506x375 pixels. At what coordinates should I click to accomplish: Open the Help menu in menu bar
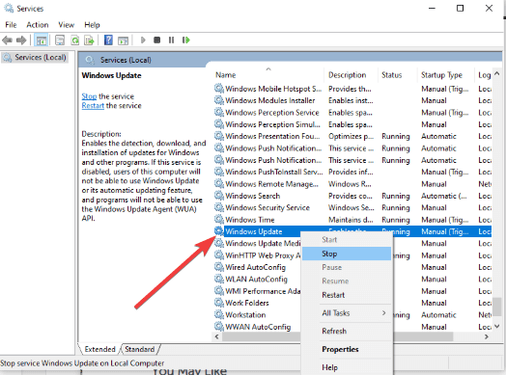tap(92, 25)
